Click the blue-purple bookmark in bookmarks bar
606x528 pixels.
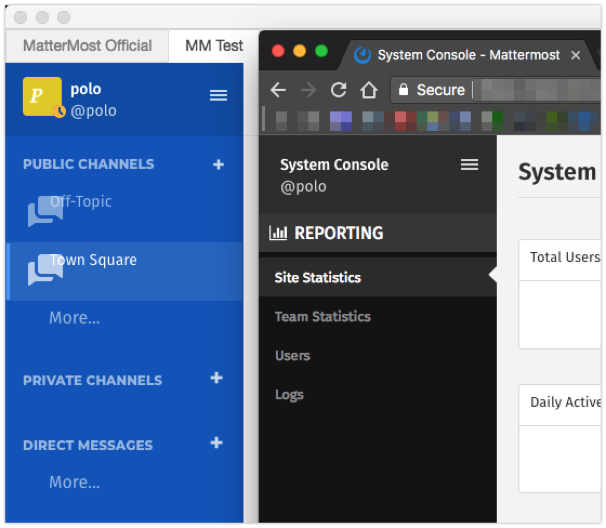(340, 121)
